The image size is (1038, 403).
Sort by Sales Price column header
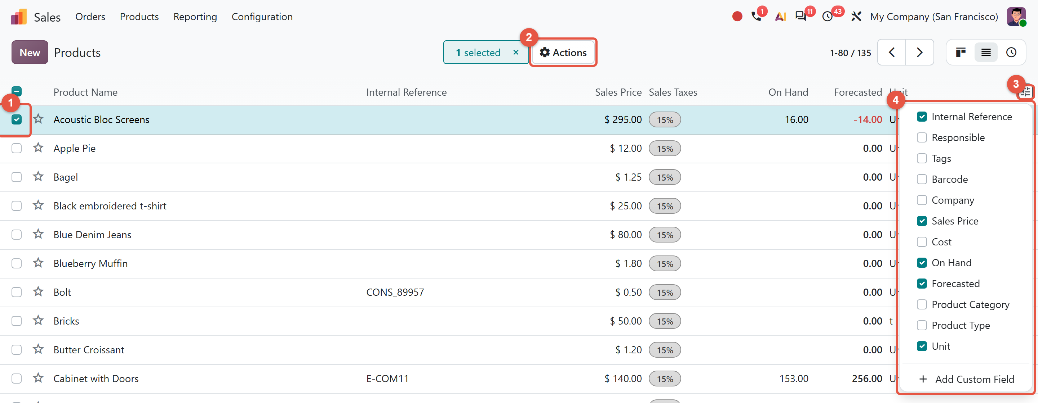point(618,92)
